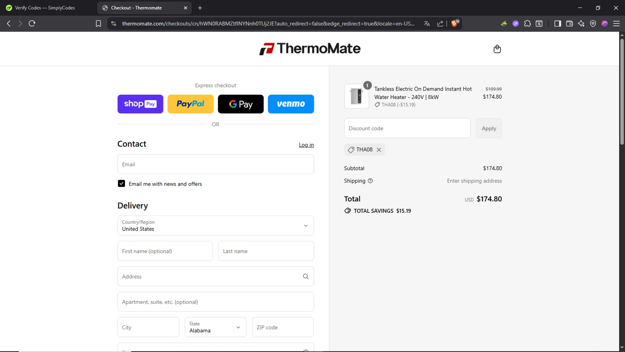Click the downloads tray toolbar icon
This screenshot has width=625, height=352.
539,24
